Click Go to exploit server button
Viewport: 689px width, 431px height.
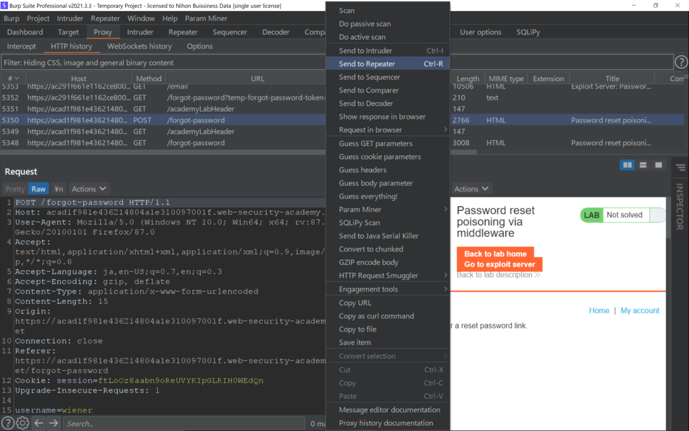(x=500, y=264)
